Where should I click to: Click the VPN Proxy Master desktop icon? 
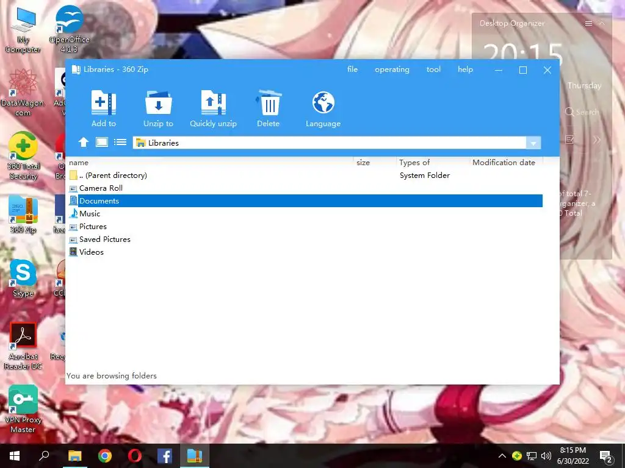[23, 409]
